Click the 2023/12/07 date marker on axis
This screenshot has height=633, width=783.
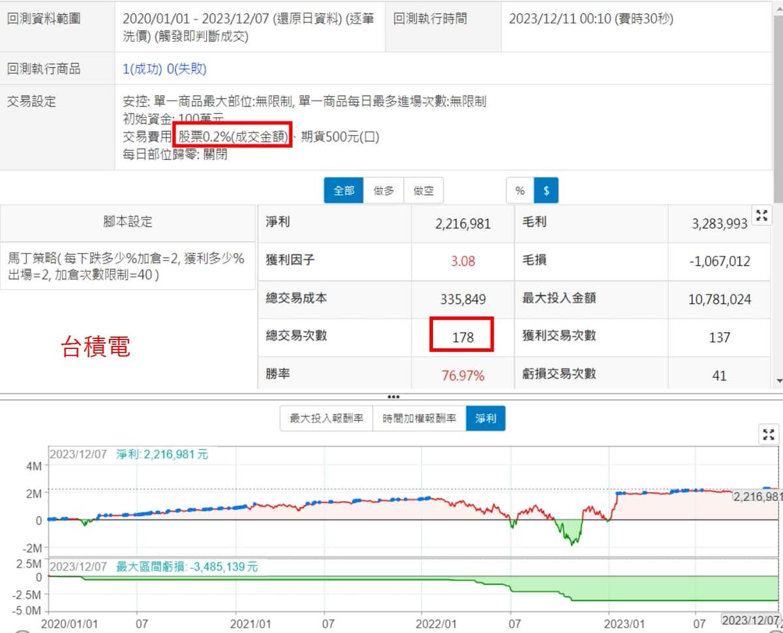coord(750,619)
